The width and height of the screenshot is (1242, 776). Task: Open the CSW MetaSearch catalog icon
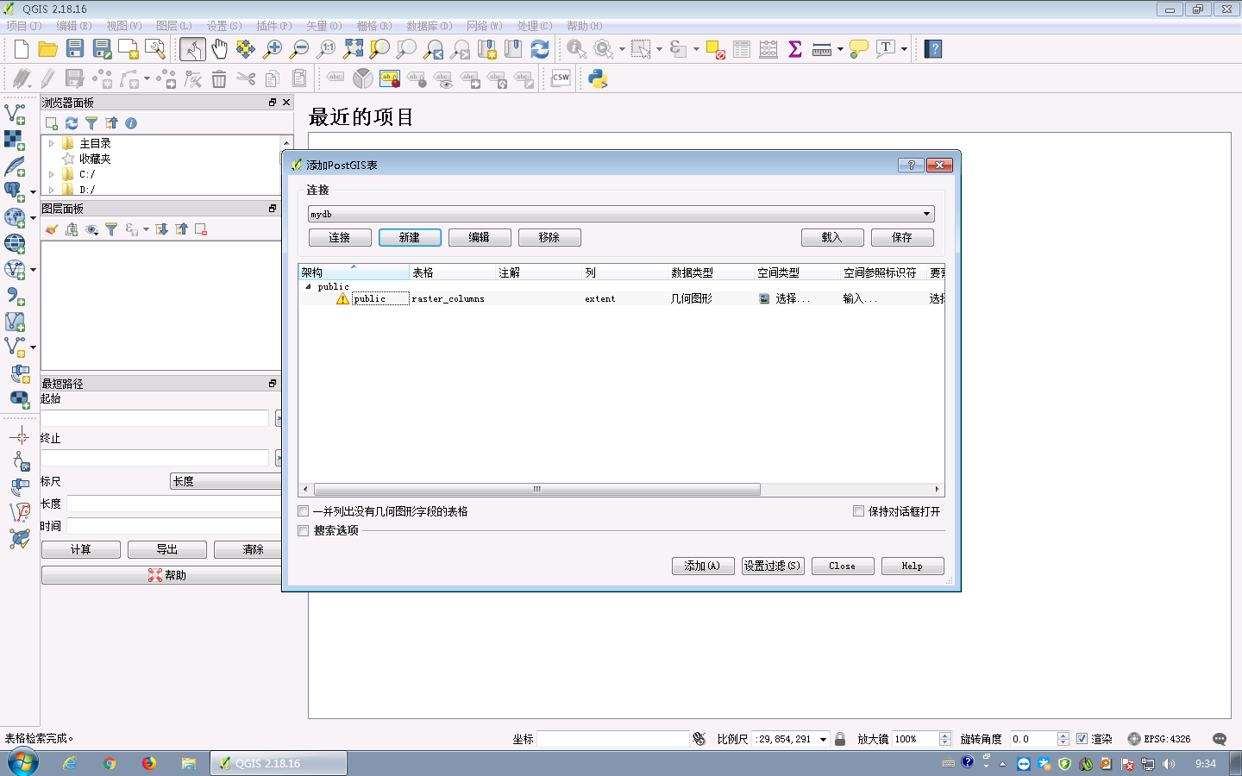[561, 79]
